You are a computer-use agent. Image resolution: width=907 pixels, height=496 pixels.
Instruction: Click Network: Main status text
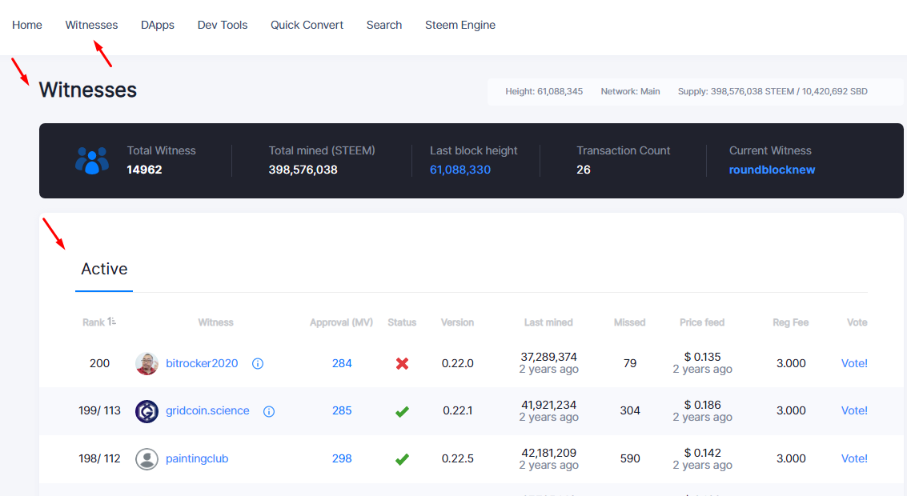631,91
